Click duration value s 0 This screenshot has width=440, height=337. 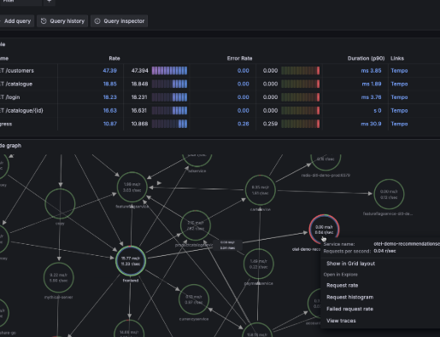click(x=378, y=111)
